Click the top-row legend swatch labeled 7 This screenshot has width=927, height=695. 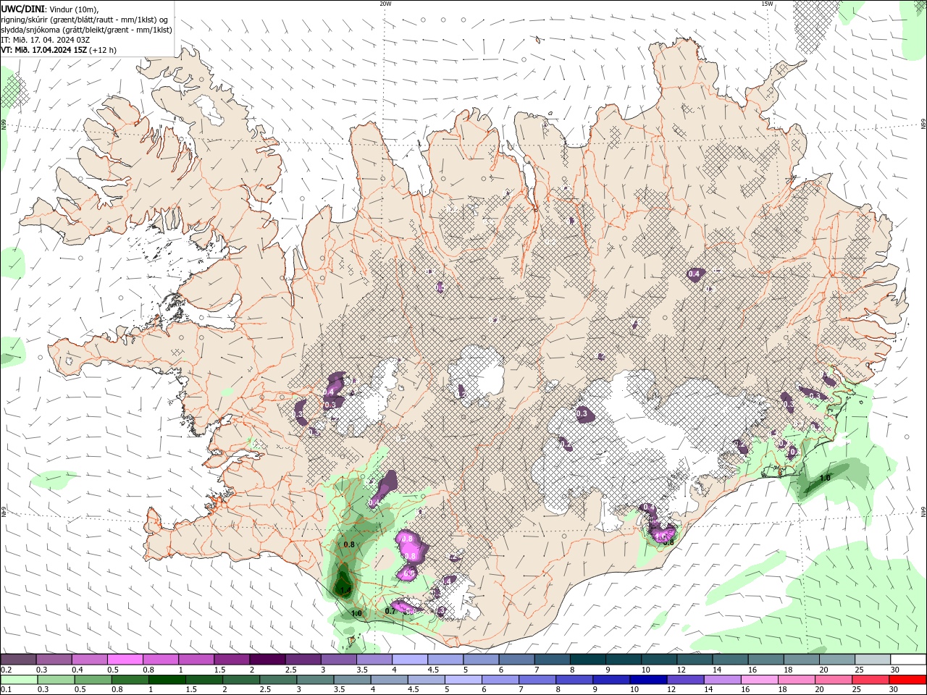tap(551, 660)
